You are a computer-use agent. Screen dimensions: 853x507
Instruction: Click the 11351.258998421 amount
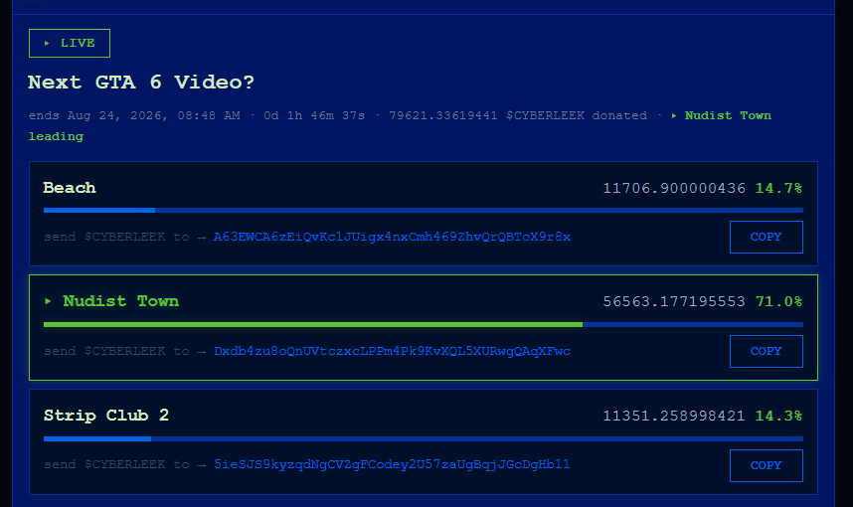674,416
